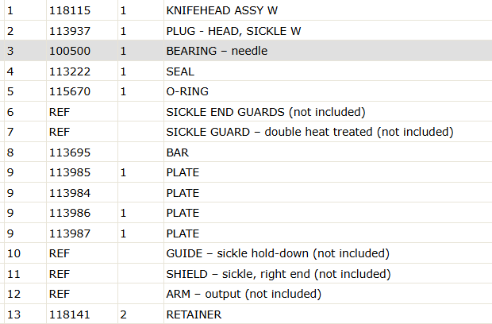492x324 pixels.
Task: Click part number 115670
Action: click(x=70, y=91)
